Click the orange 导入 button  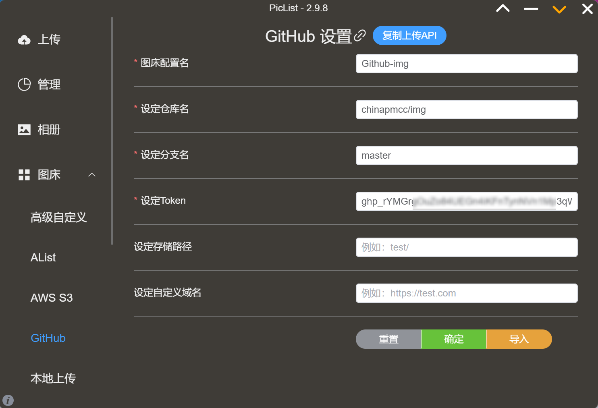tap(519, 339)
